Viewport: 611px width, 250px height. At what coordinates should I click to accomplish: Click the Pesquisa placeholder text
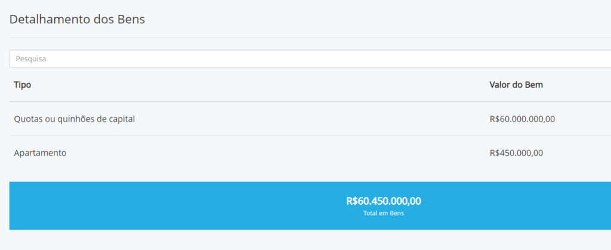click(31, 59)
